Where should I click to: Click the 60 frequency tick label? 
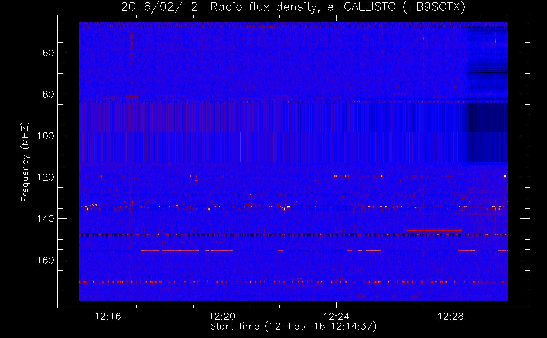(x=48, y=53)
